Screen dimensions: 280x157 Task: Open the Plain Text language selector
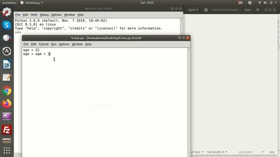pyautogui.click(x=197, y=152)
